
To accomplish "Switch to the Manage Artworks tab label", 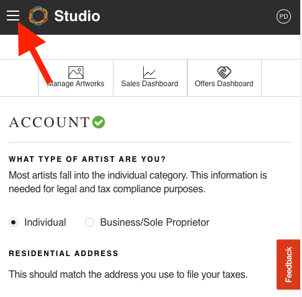I will [76, 84].
